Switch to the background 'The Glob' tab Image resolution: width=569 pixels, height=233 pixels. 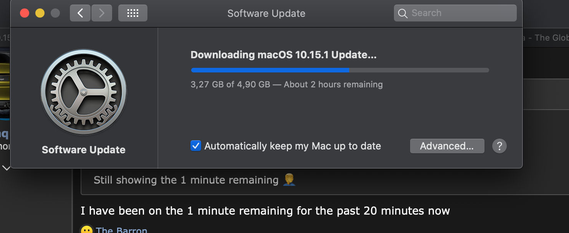click(x=546, y=38)
